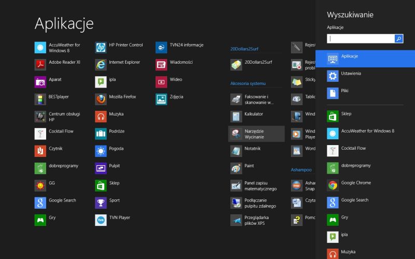
Task: Click into the search text field
Action: 361,38
